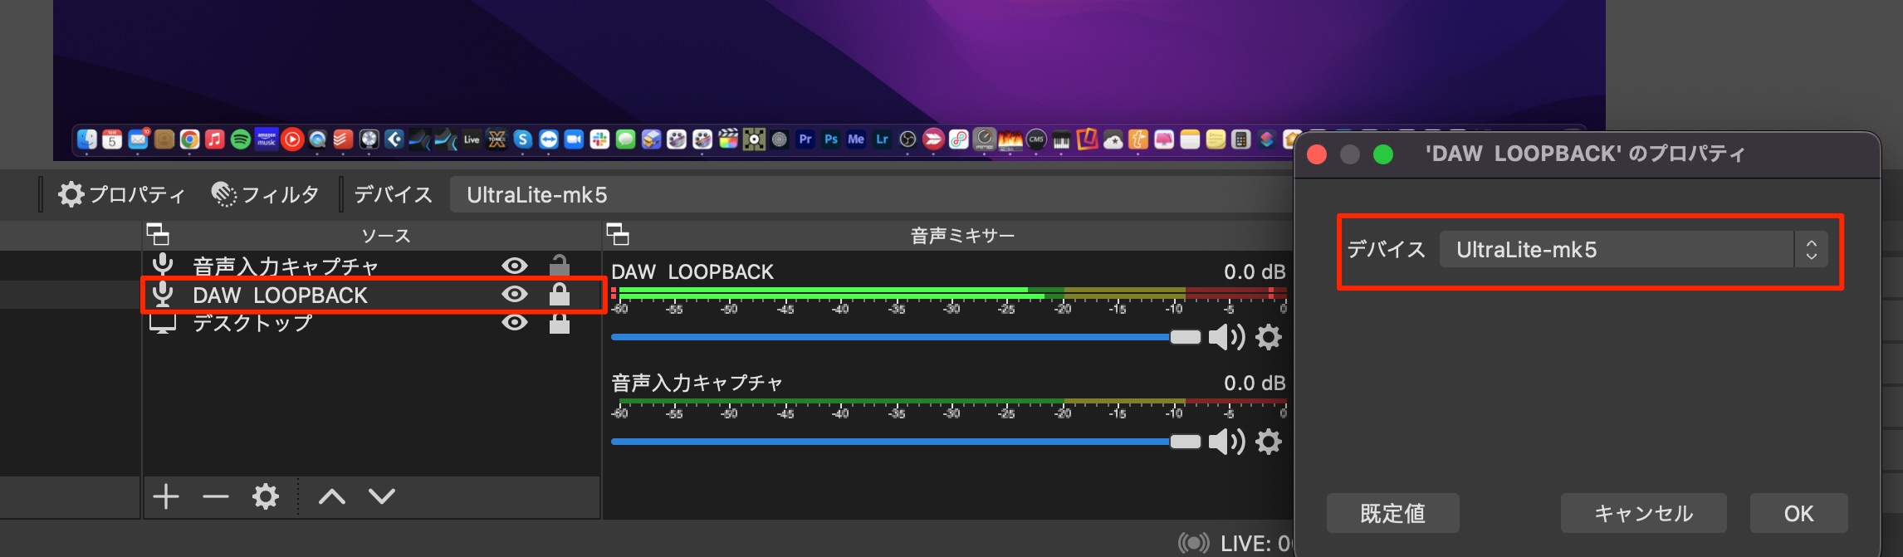Click Messages icon in the previewed dock
The image size is (1903, 557).
tap(625, 139)
